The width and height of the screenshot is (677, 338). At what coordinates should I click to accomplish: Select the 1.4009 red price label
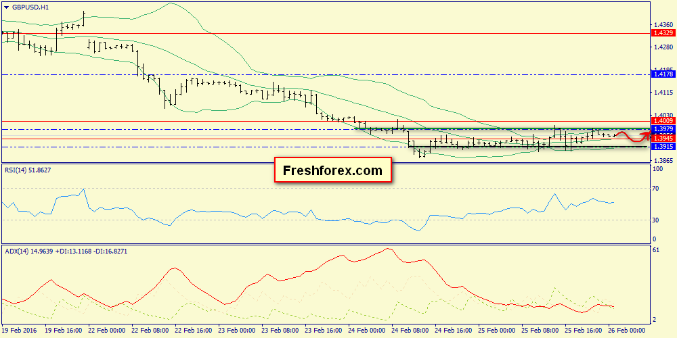point(663,122)
